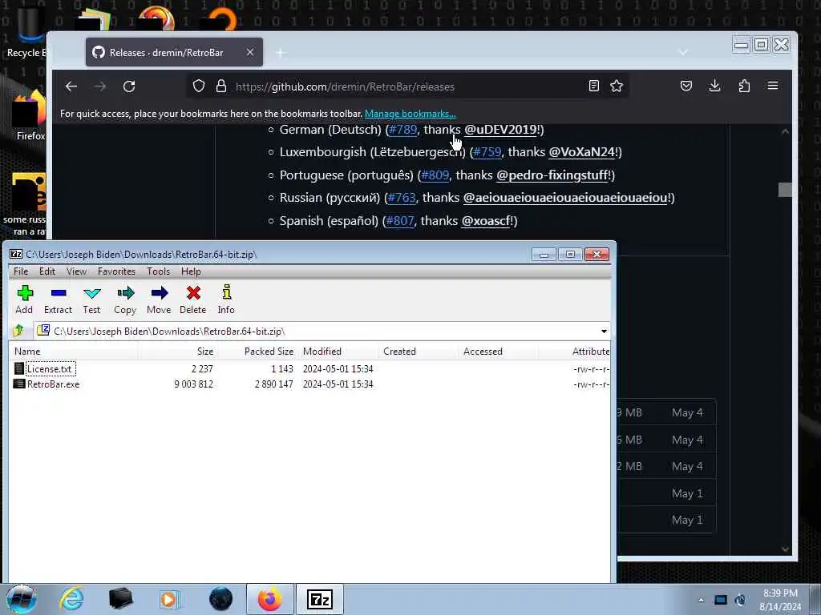Open the Edit menu in 7-Zip
The image size is (821, 615).
(x=47, y=271)
